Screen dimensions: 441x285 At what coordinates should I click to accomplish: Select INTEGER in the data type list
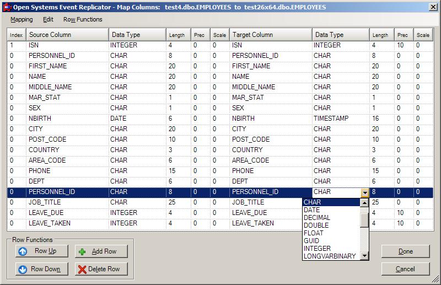[331, 249]
